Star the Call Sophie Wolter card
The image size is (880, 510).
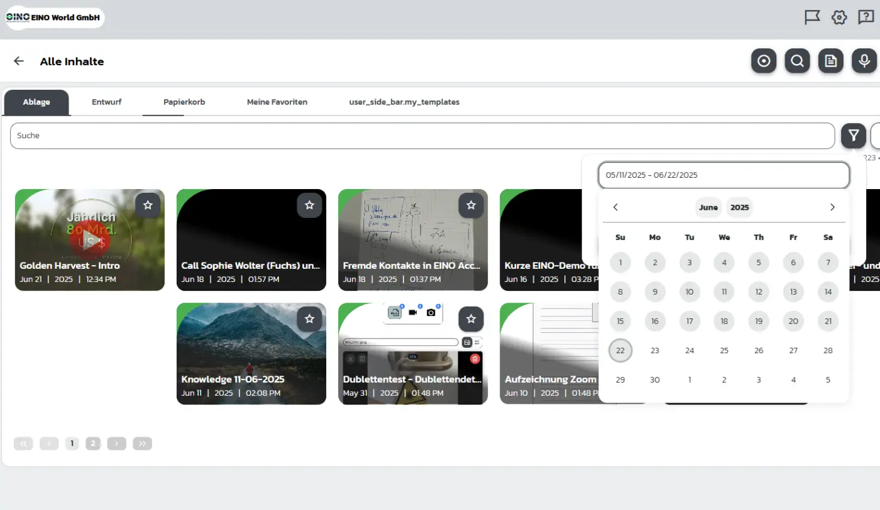click(309, 205)
